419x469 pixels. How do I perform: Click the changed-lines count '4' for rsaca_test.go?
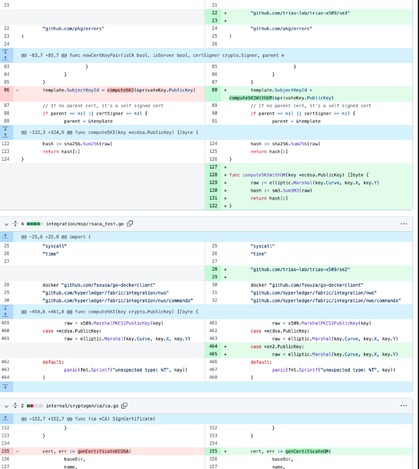pyautogui.click(x=23, y=224)
